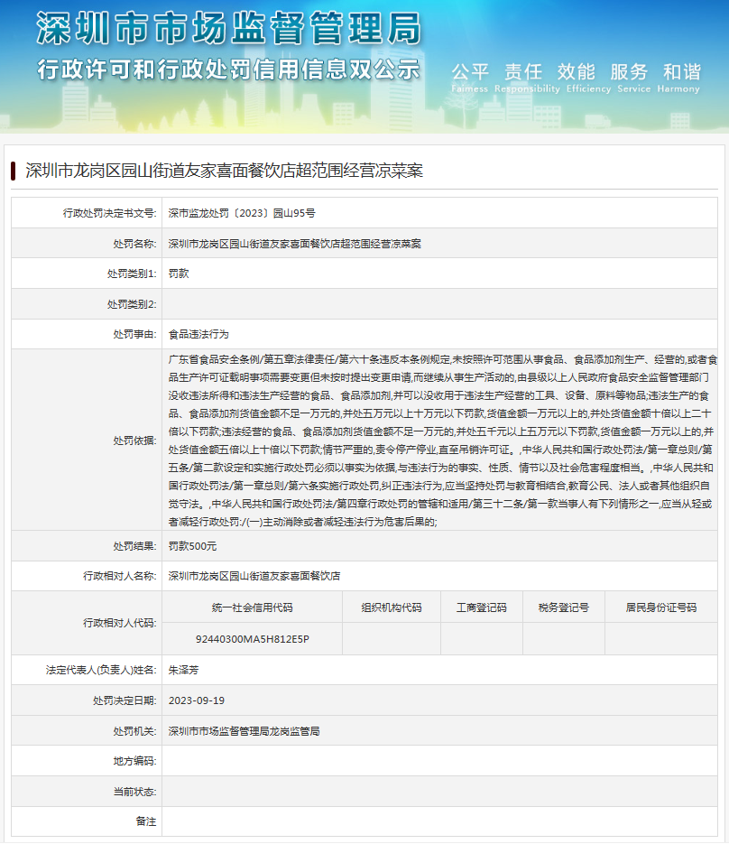
Task: Select the name 深圳市龙岗区园山街道友家喜面餐饮店 in 行政相对人名称 row
Action: [254, 576]
